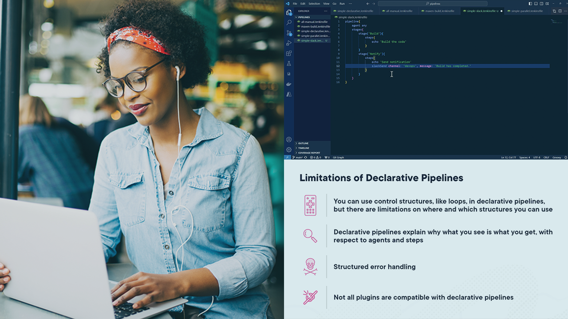Image resolution: width=568 pixels, height=319 pixels.
Task: Click Git Graph in the status bar
Action: coord(338,157)
